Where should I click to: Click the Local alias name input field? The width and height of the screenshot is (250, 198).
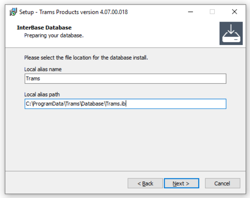click(x=125, y=79)
